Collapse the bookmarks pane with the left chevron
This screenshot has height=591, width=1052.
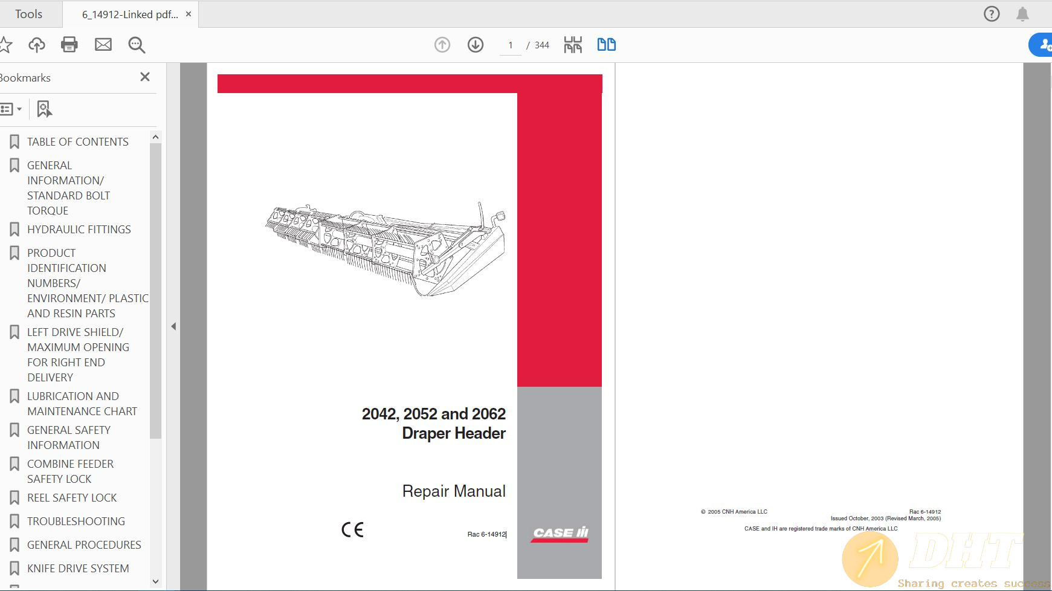pyautogui.click(x=173, y=326)
